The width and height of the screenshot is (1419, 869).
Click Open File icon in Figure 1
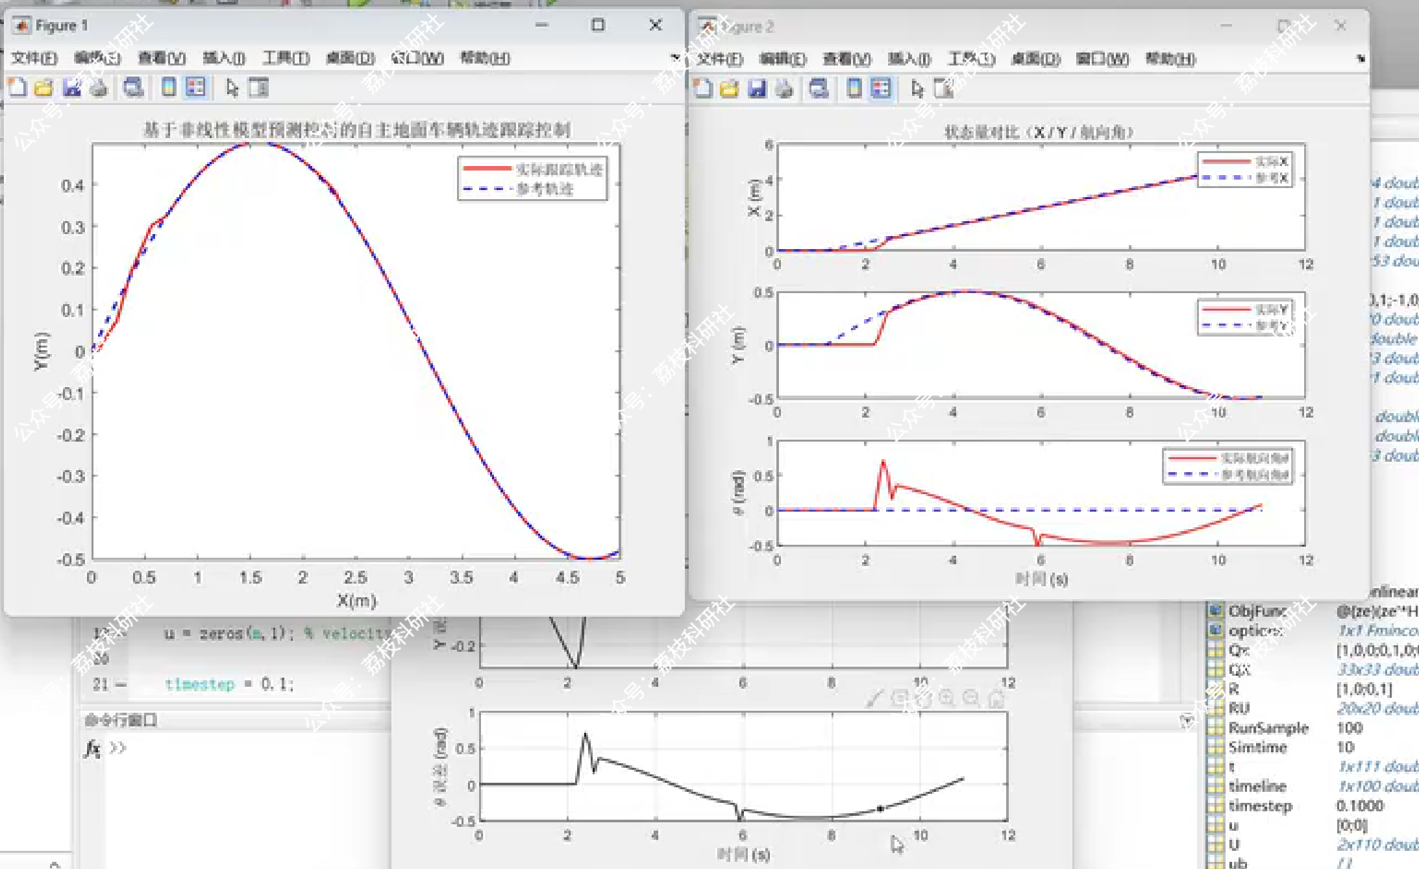(x=43, y=87)
